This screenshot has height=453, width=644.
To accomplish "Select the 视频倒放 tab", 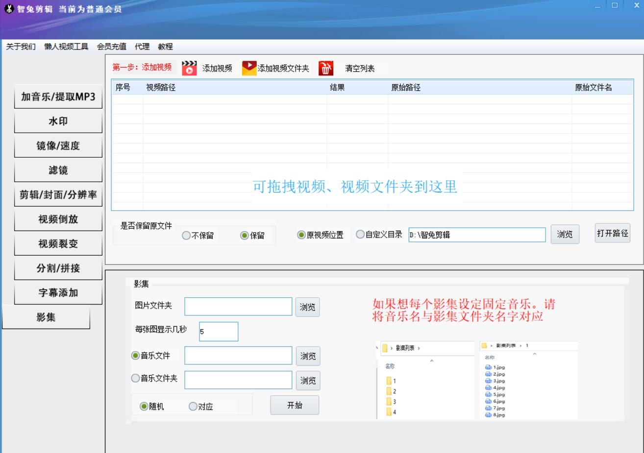I will pos(58,219).
